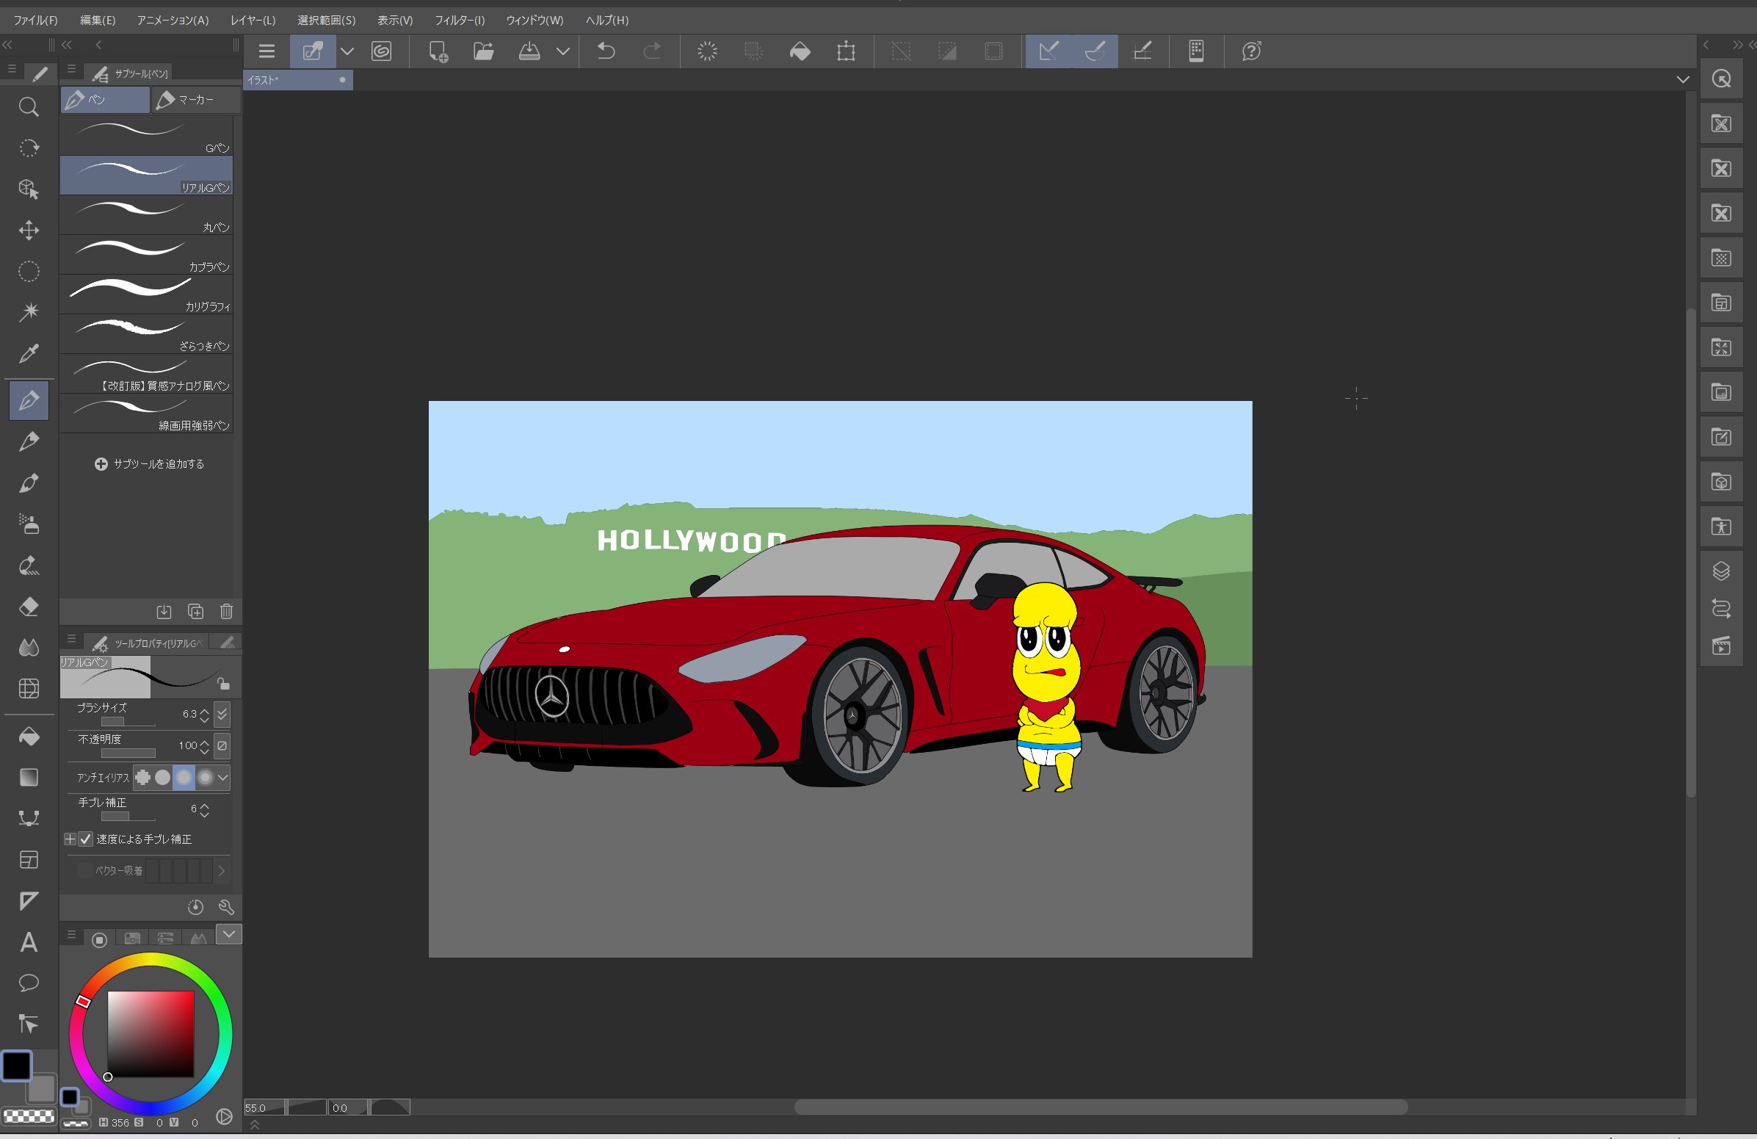The image size is (1757, 1139).
Task: Select the Zoom magnifier tool
Action: click(29, 108)
